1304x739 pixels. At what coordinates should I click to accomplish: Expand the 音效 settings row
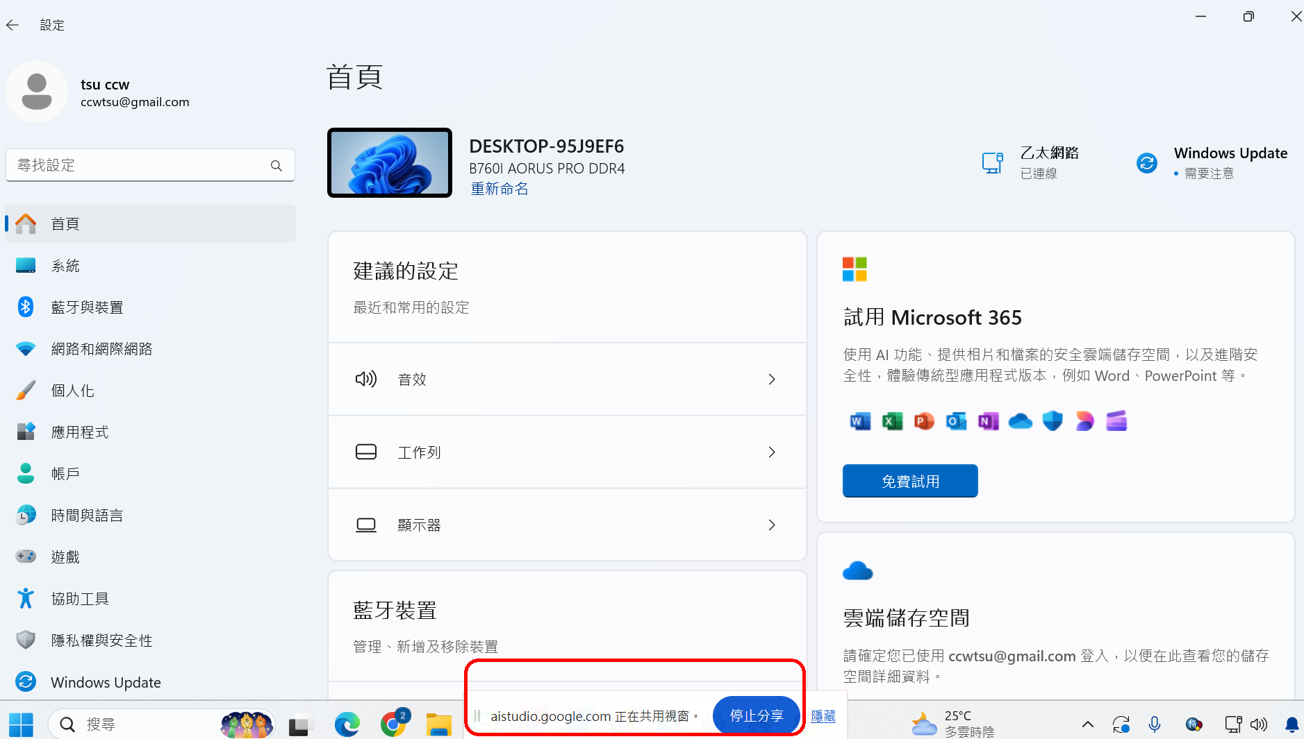point(567,380)
